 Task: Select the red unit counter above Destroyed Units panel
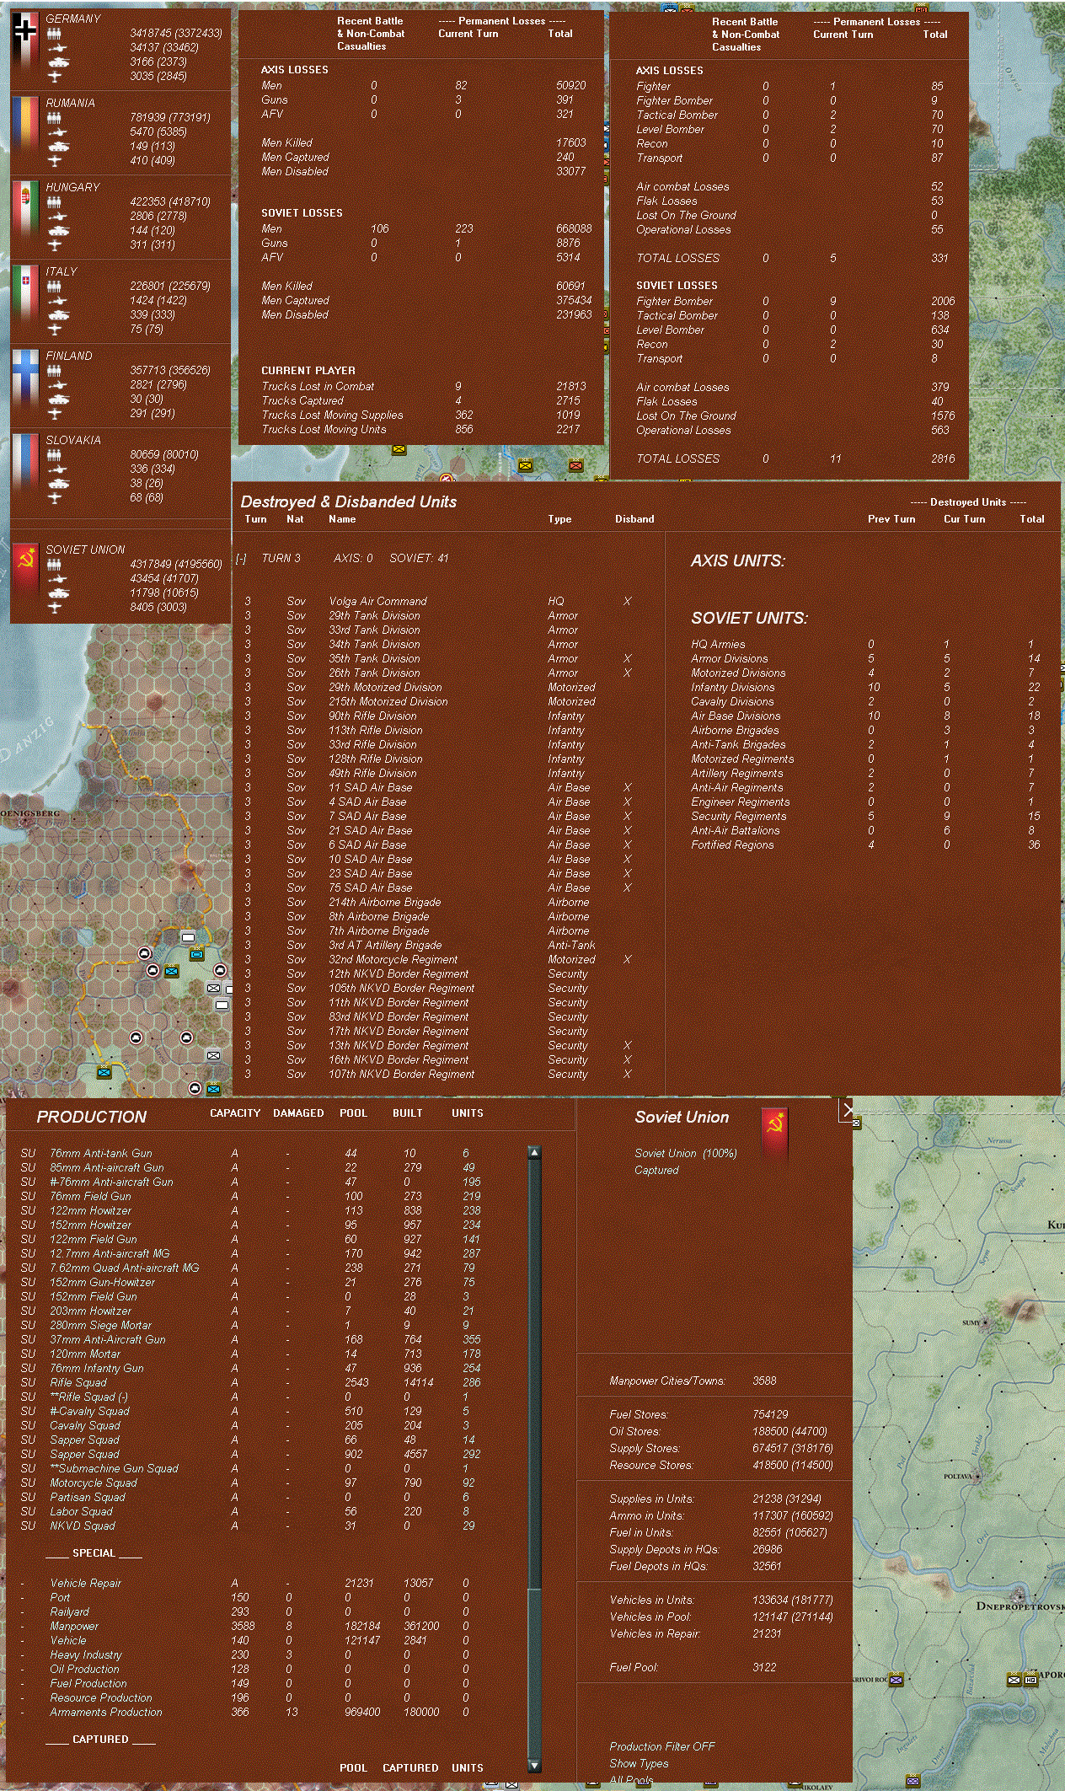click(x=575, y=465)
